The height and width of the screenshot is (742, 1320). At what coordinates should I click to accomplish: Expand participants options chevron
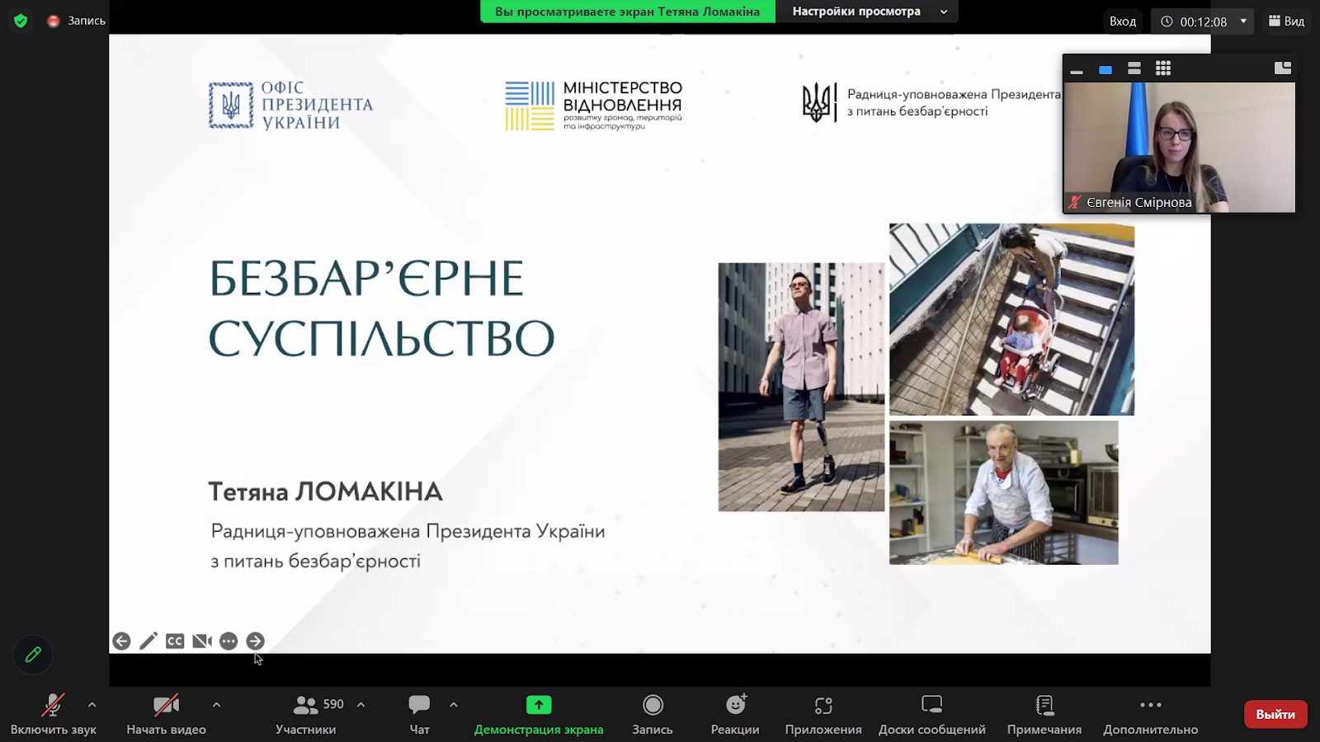tap(361, 705)
